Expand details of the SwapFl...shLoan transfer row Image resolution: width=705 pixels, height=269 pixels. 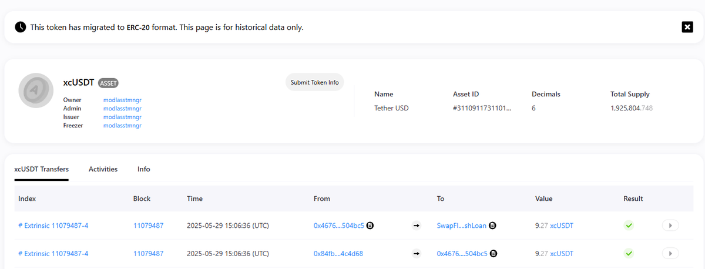tap(670, 225)
